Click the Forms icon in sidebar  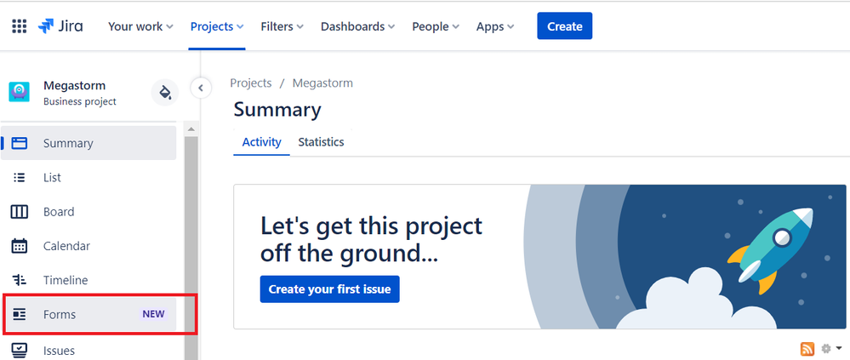point(19,314)
